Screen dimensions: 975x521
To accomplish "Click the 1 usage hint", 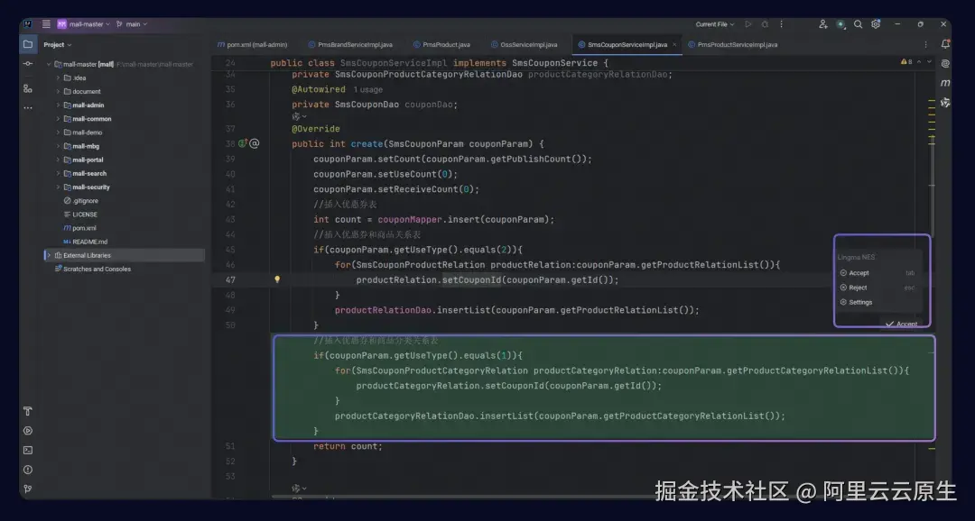I will 368,89.
